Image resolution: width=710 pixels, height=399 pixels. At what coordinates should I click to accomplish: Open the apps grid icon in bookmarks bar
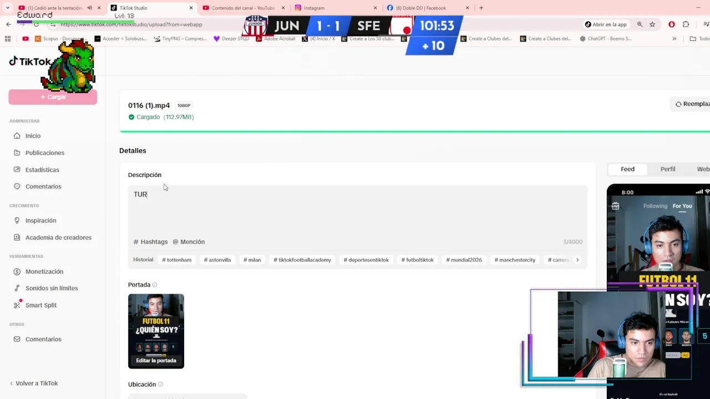pyautogui.click(x=8, y=39)
